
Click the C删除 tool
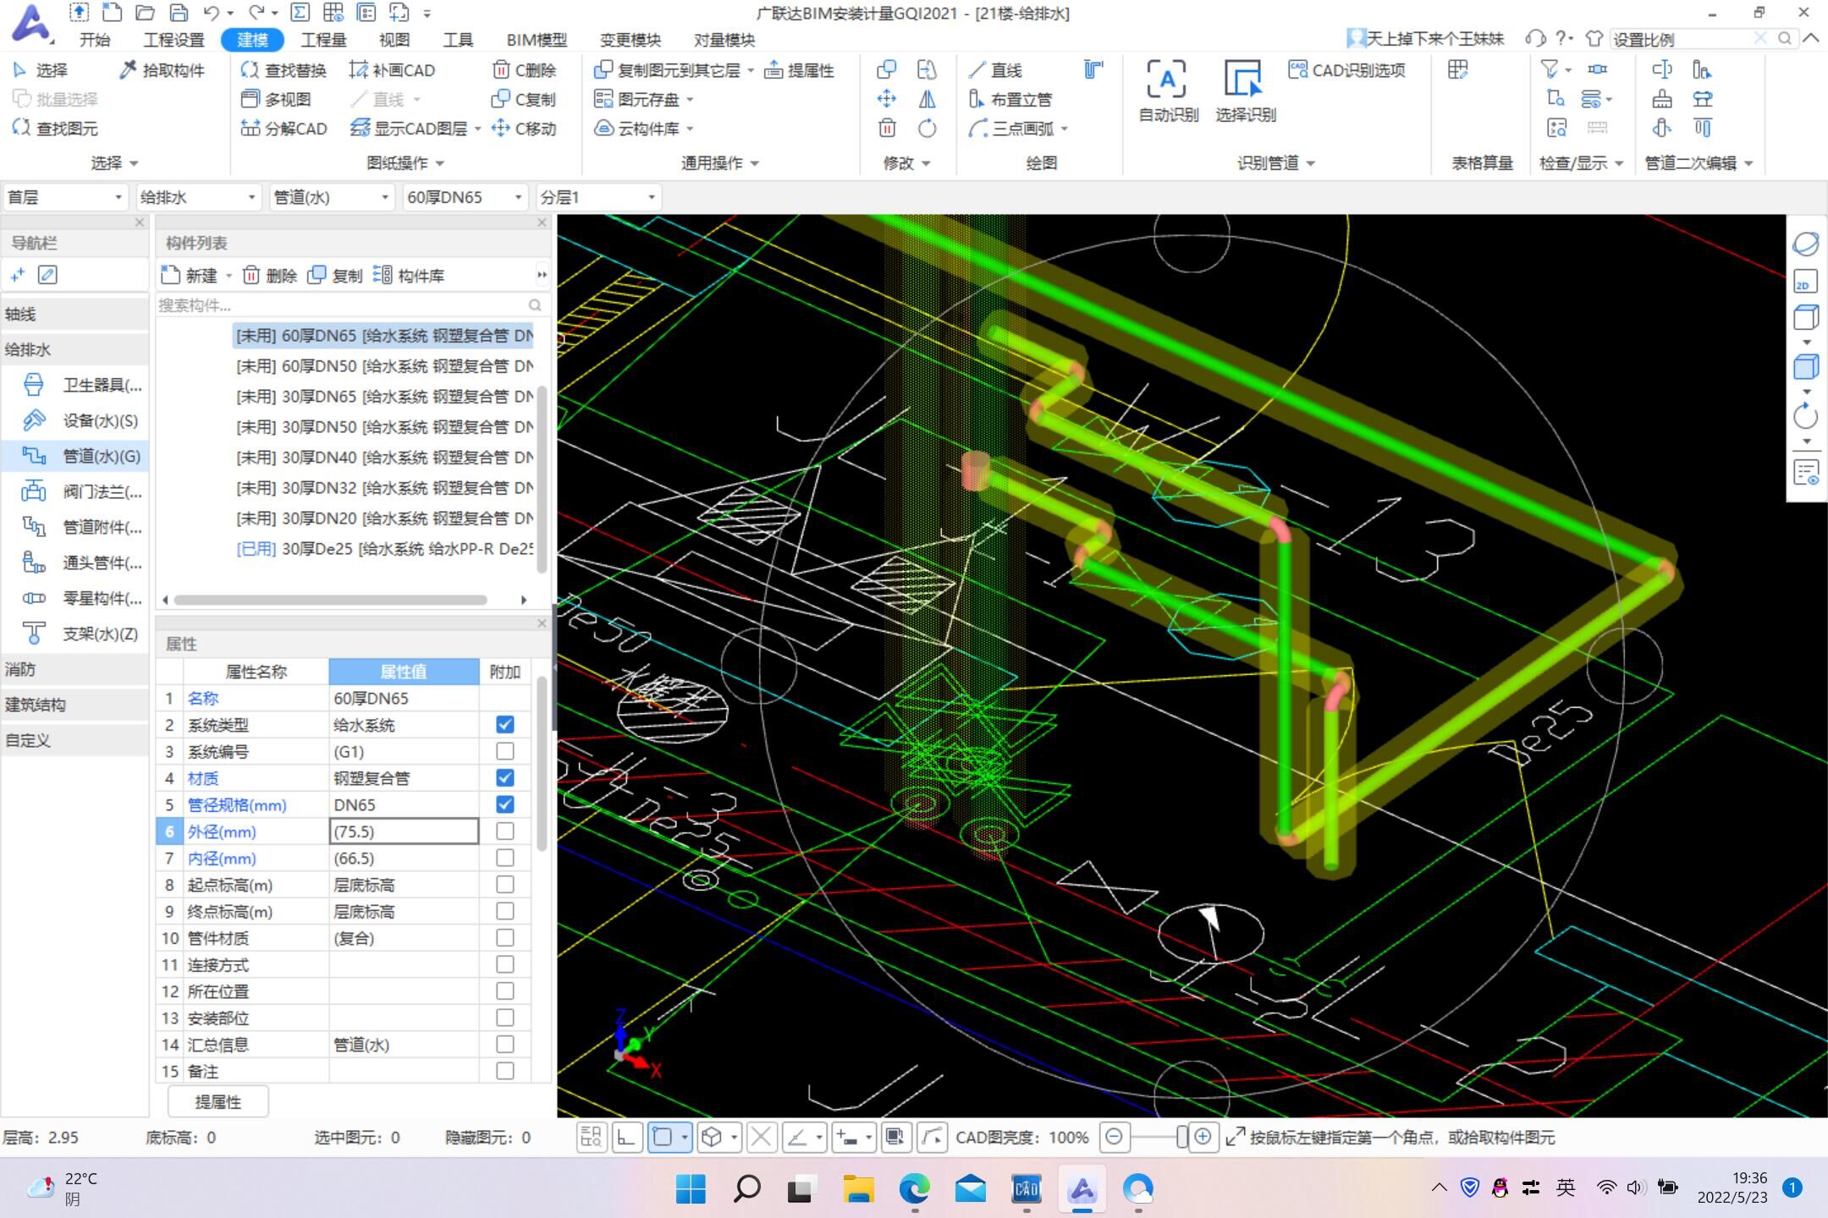tap(524, 70)
